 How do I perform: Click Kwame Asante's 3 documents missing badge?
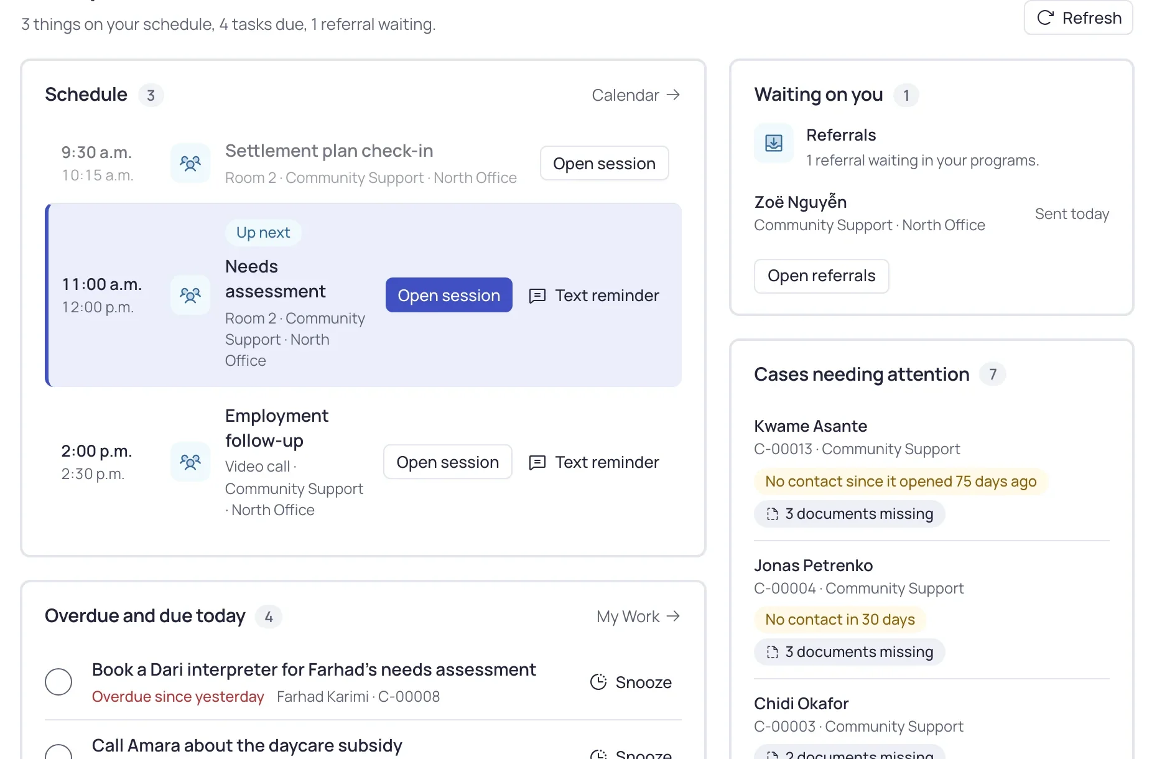pos(850,514)
